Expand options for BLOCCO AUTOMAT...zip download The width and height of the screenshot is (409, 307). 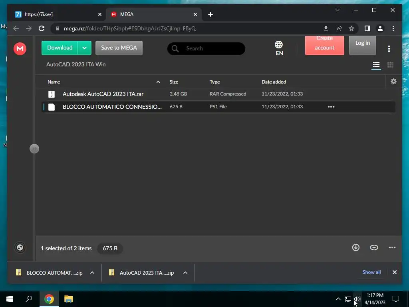coord(92,273)
